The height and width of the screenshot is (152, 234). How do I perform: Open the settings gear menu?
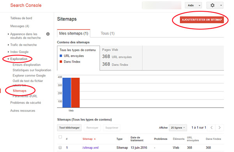coord(212,5)
